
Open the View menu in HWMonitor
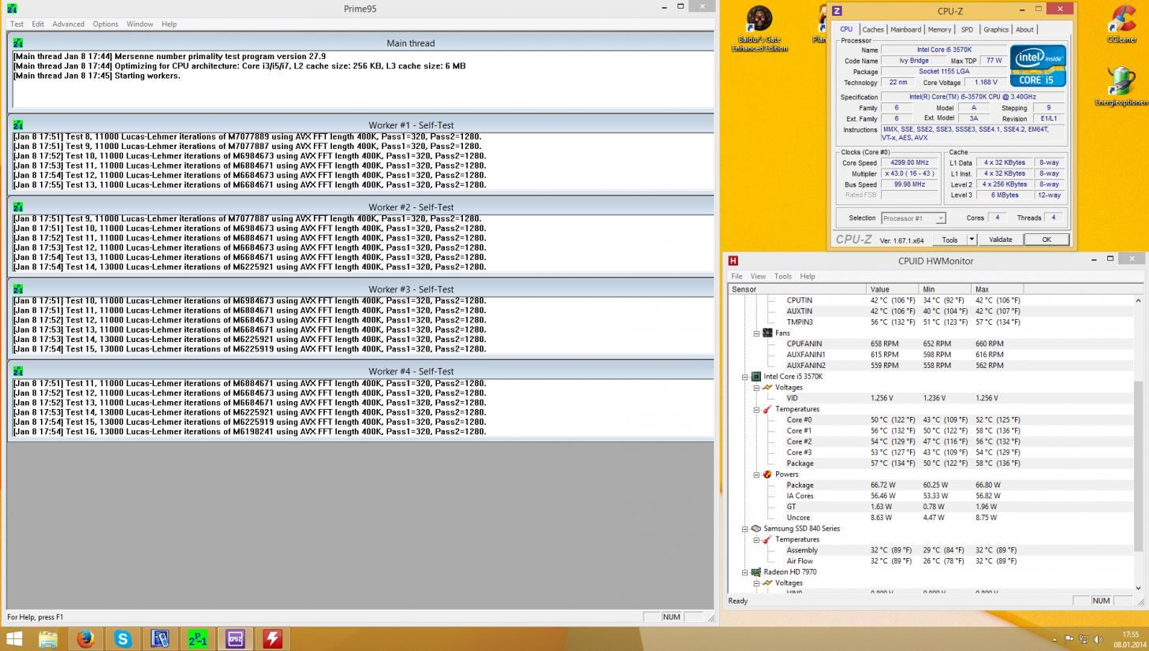(758, 276)
